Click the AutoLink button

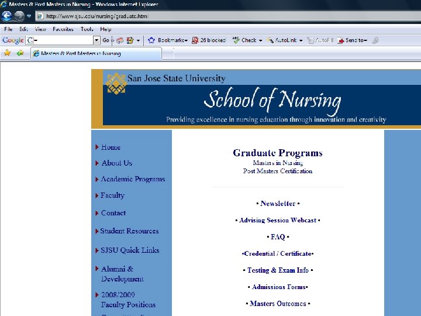[x=281, y=40]
